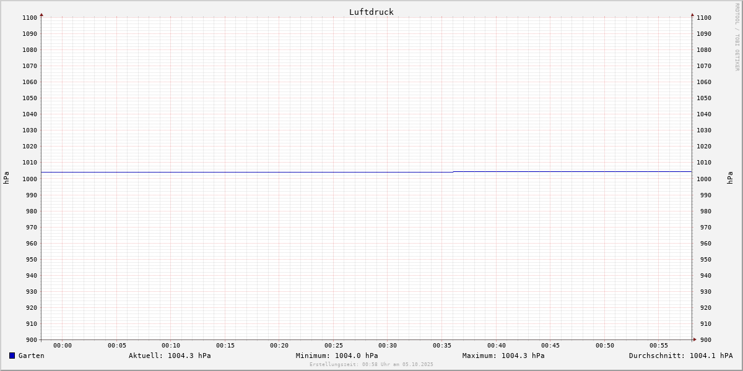Screen dimensions: 743x371
Task: Click the Maximum 1004.3 hPa value
Action: [x=503, y=356]
